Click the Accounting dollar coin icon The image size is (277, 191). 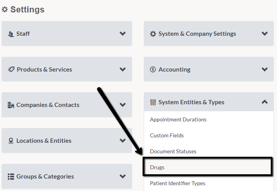pyautogui.click(x=153, y=70)
